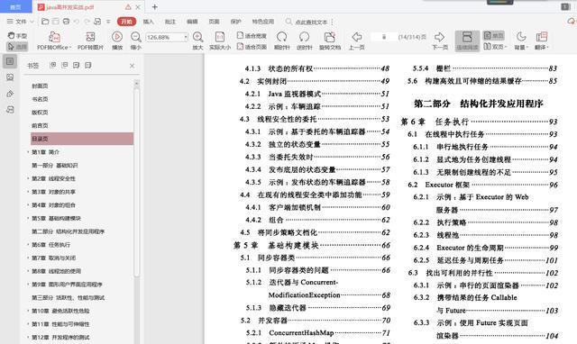Choose 适合页面 fit page

tap(252, 47)
